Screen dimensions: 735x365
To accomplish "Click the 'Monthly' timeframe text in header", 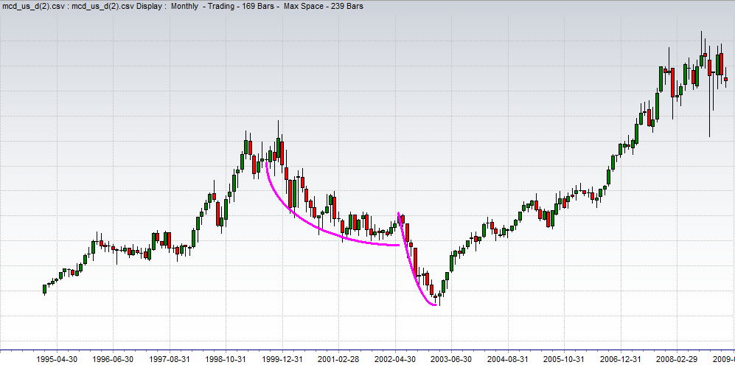I will [x=185, y=6].
